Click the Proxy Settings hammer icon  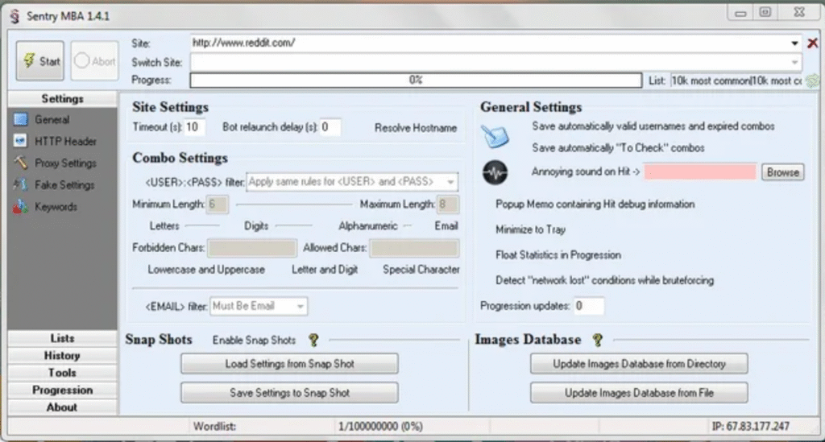(20, 163)
